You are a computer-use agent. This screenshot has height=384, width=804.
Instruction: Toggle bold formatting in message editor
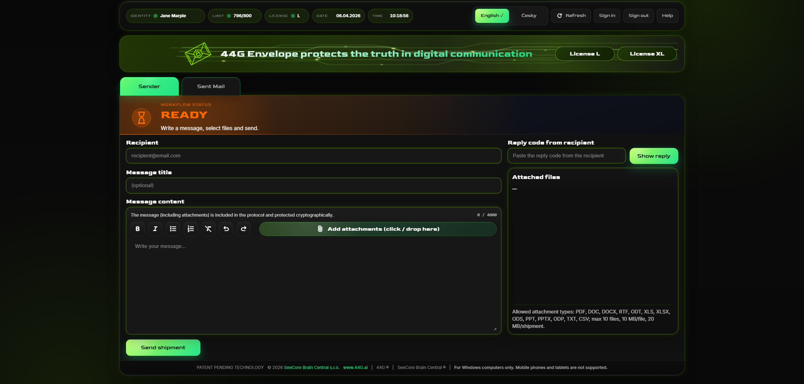click(x=138, y=229)
